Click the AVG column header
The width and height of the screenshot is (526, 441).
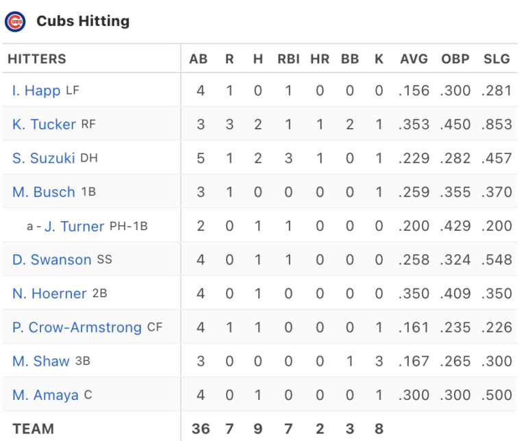click(x=414, y=59)
